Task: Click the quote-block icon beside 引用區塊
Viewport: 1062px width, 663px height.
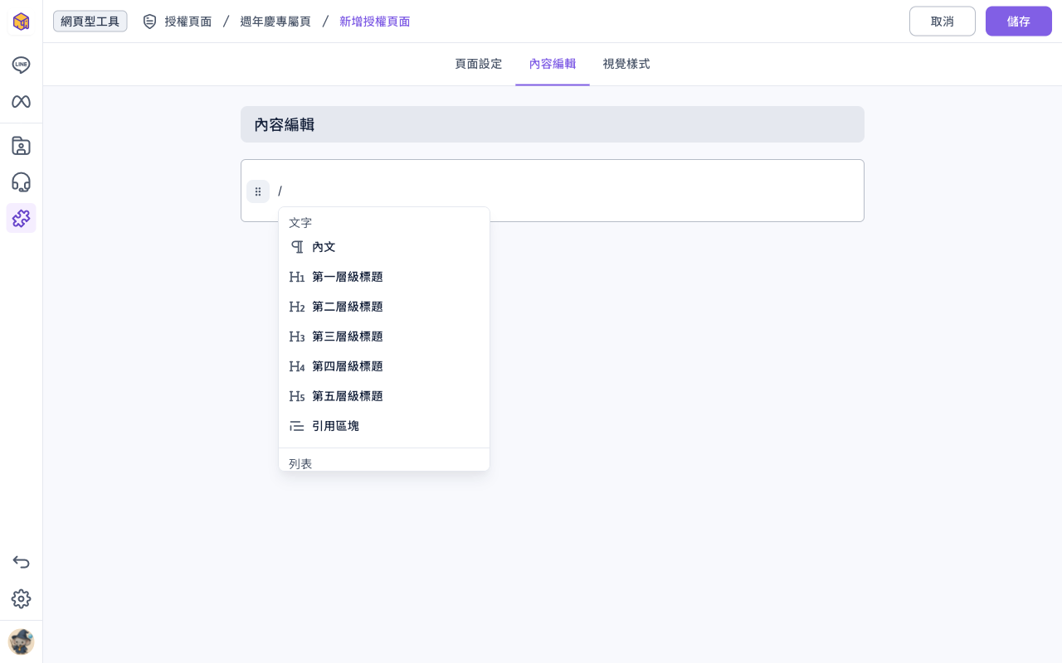Action: pyautogui.click(x=297, y=426)
